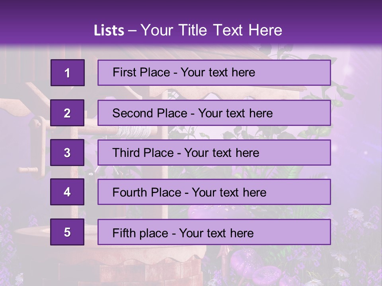
Task: Click the Fourth Place text bar
Action: pyautogui.click(x=214, y=192)
